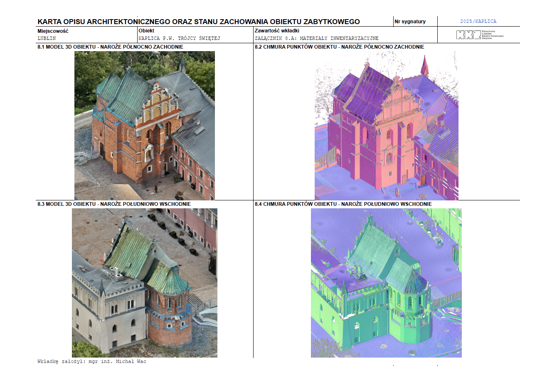Viewport: 557px width, 390px height.
Task: Select 'KAPLICA P.W. TRÓJCY ŚWIĘTEJ' text
Action: coord(179,38)
